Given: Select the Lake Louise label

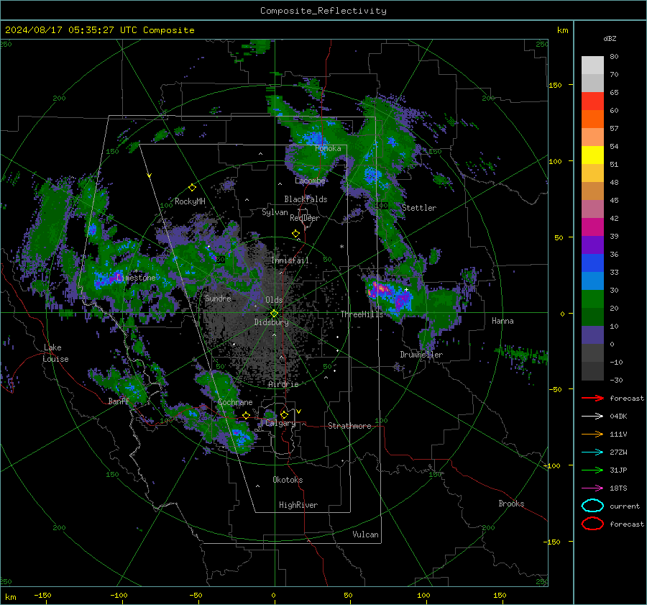Looking at the screenshot, I should pos(55,353).
